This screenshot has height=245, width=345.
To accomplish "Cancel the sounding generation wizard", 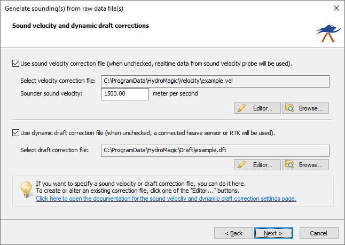I will (x=319, y=233).
